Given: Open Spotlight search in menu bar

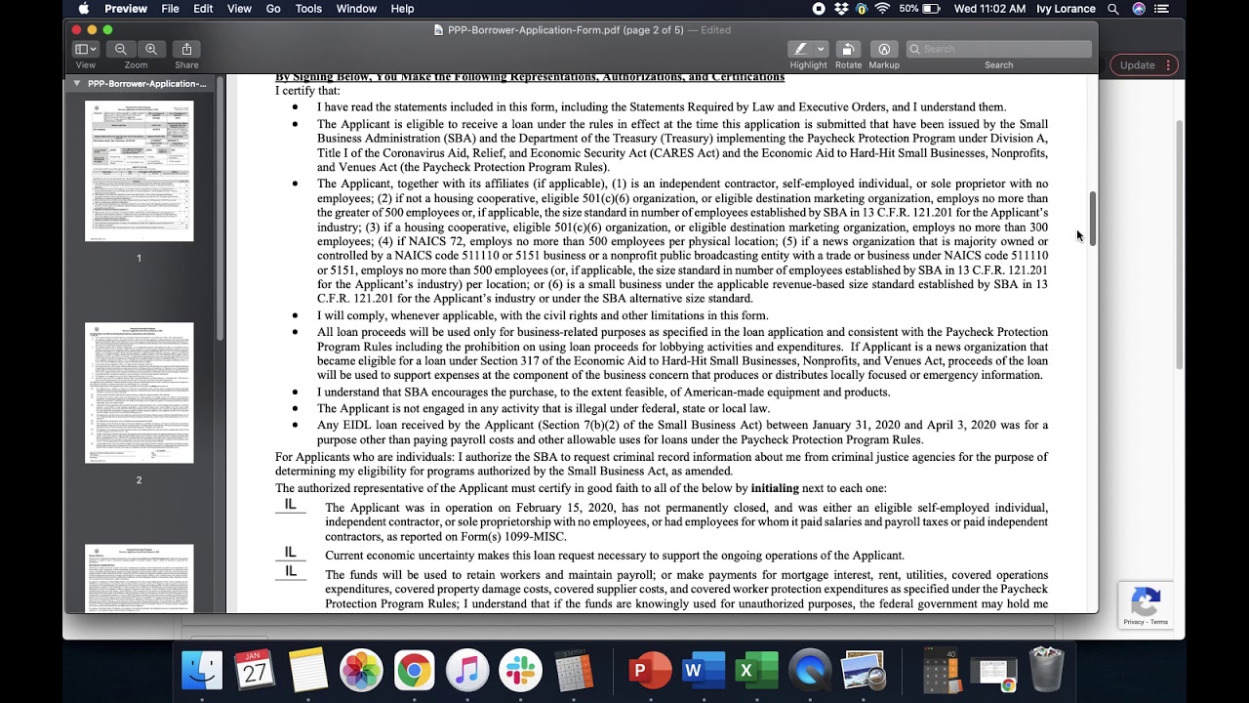Looking at the screenshot, I should [1113, 9].
